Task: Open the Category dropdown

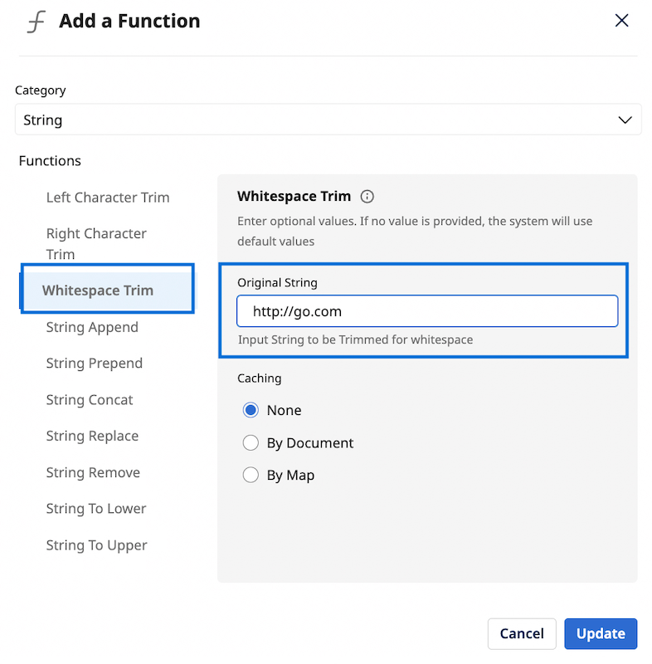Action: 328,120
